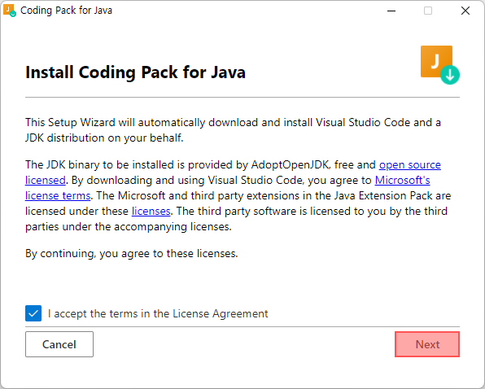Viewport: 485px width, 389px height.
Task: Open the "Microsoft's" link text
Action: [x=403, y=180]
